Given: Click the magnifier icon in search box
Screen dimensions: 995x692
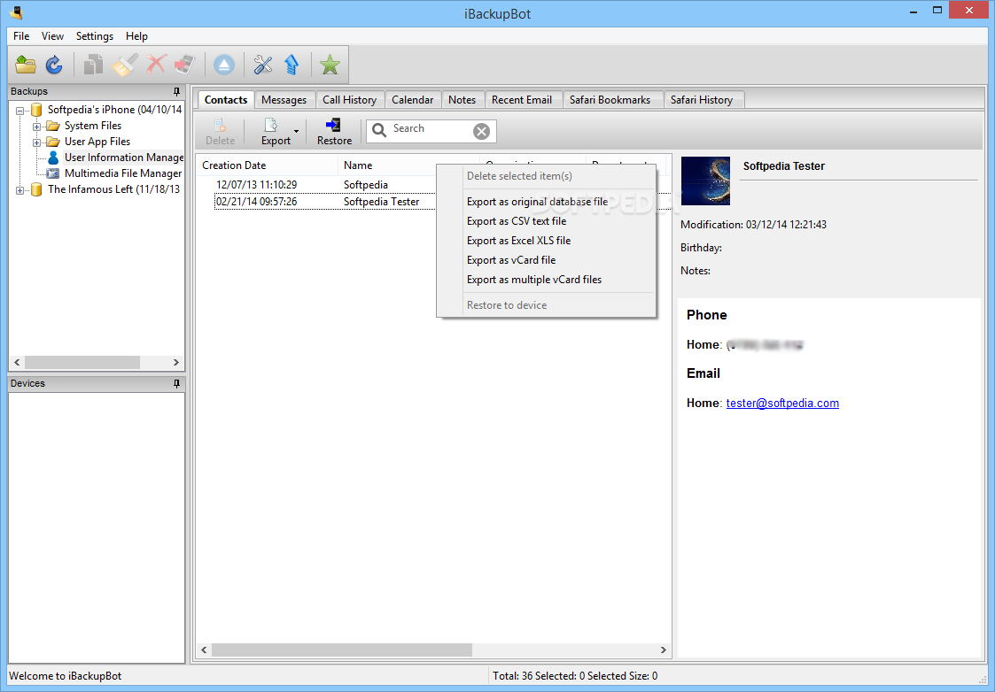Looking at the screenshot, I should pyautogui.click(x=379, y=131).
